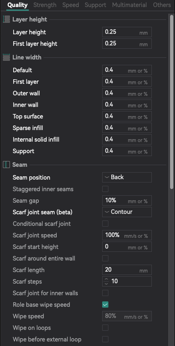Disable Role base wipe speed checkbox
Image resolution: width=175 pixels, height=346 pixels.
point(105,305)
